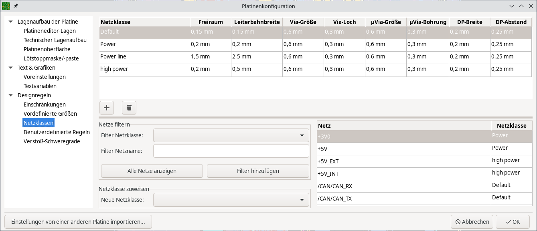This screenshot has height=231, width=537.
Task: Collapse the Lagenaufbau der Platine tree section
Action: [x=10, y=22]
